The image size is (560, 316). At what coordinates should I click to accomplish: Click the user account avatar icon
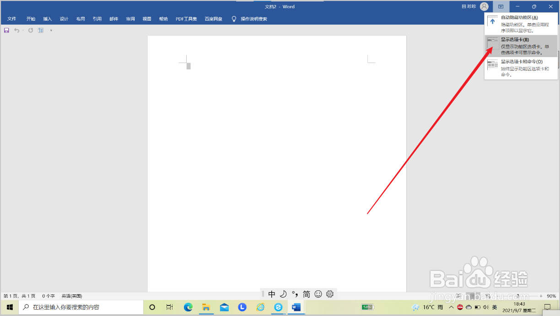(484, 6)
